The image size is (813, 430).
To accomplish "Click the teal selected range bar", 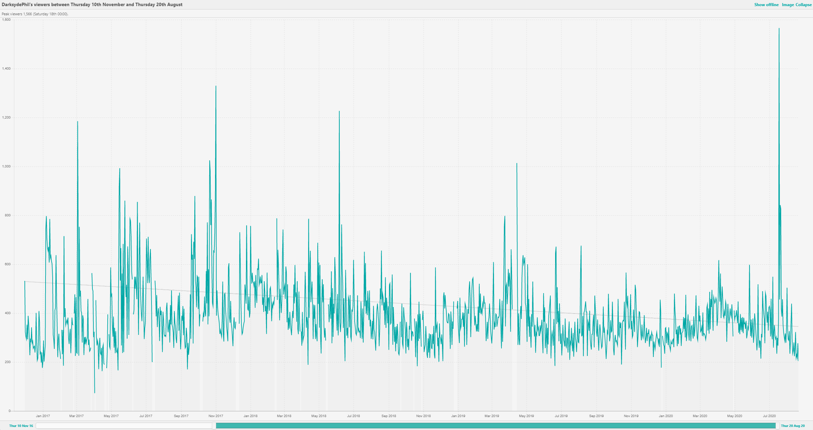I will (x=496, y=426).
